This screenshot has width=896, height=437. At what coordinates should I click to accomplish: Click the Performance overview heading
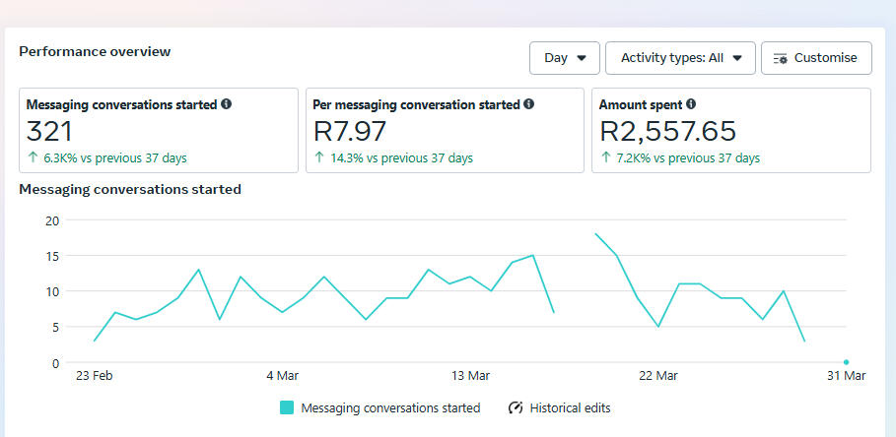tap(95, 51)
